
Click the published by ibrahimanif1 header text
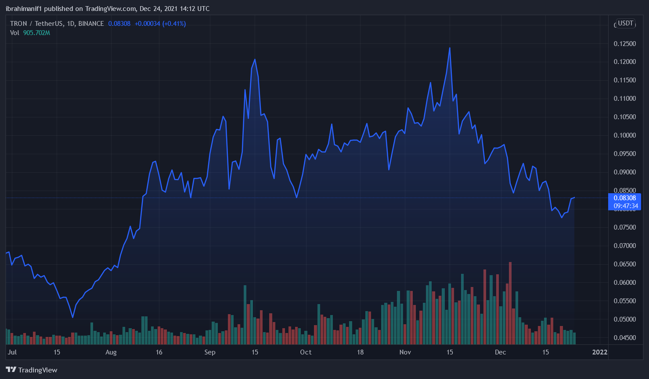pos(108,9)
